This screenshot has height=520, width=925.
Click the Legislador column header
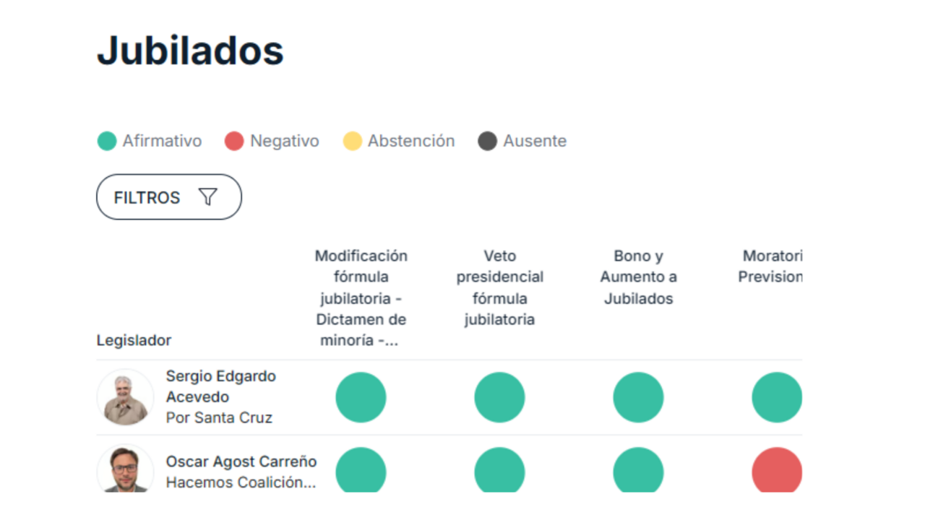pyautogui.click(x=134, y=340)
